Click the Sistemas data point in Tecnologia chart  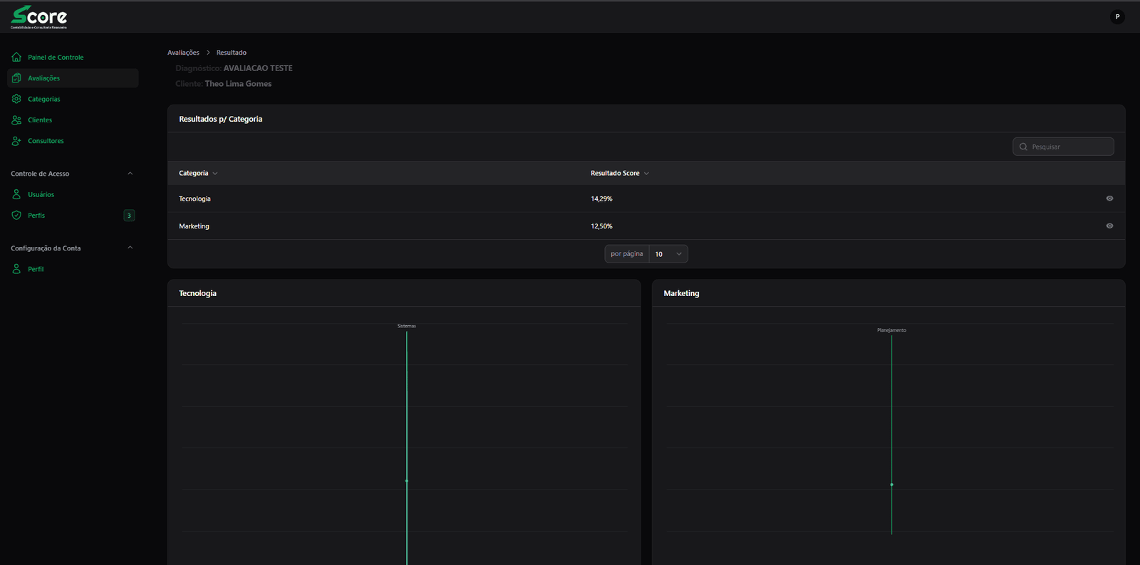point(407,481)
